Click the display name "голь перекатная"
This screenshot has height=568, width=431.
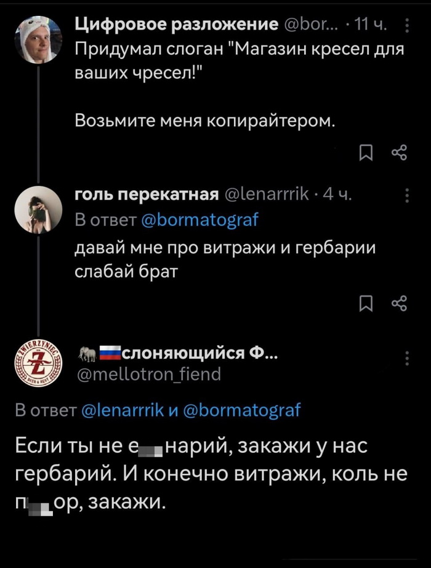[147, 196]
